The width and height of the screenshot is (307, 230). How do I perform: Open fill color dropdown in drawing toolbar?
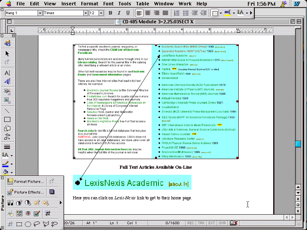pyautogui.click(x=12, y=172)
